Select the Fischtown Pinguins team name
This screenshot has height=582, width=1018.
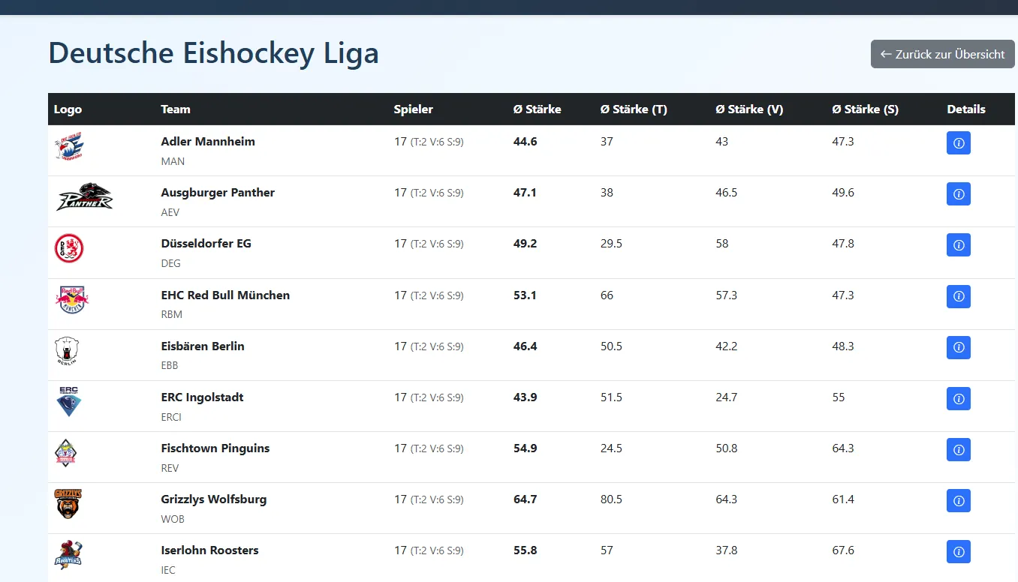(x=215, y=448)
